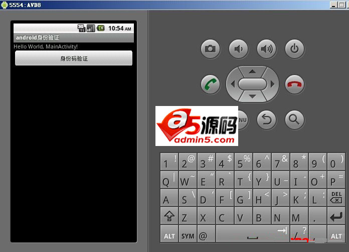Click the 4 $ key
The image size is (349, 252).
pos(225,161)
